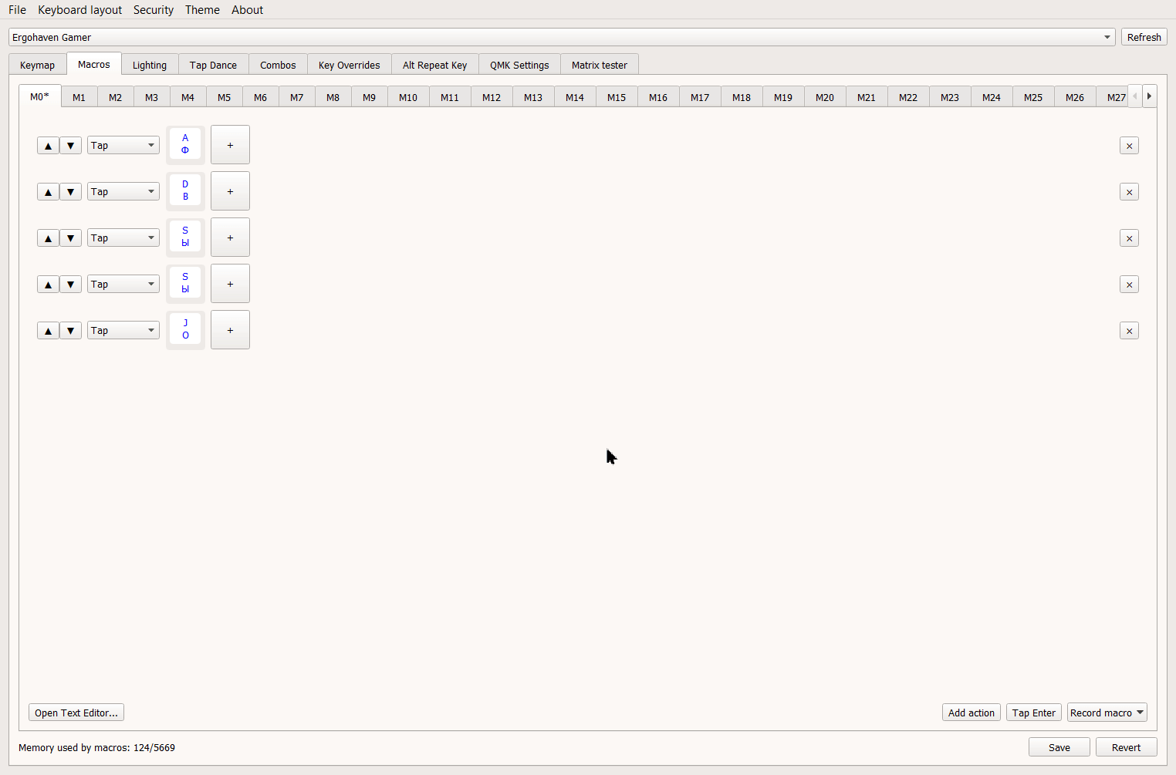The height and width of the screenshot is (775, 1176).
Task: Switch to the Tap Dance tab
Action: point(213,65)
